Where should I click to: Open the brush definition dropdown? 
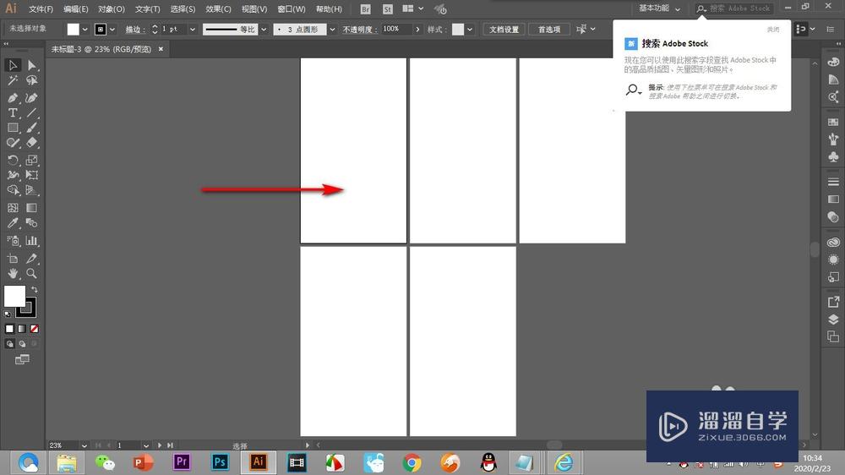(x=332, y=30)
